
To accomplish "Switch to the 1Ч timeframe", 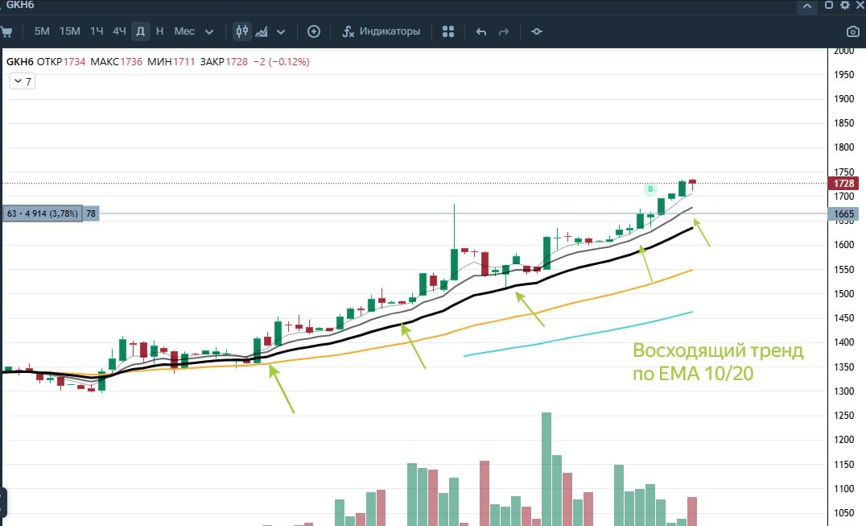I will [97, 31].
